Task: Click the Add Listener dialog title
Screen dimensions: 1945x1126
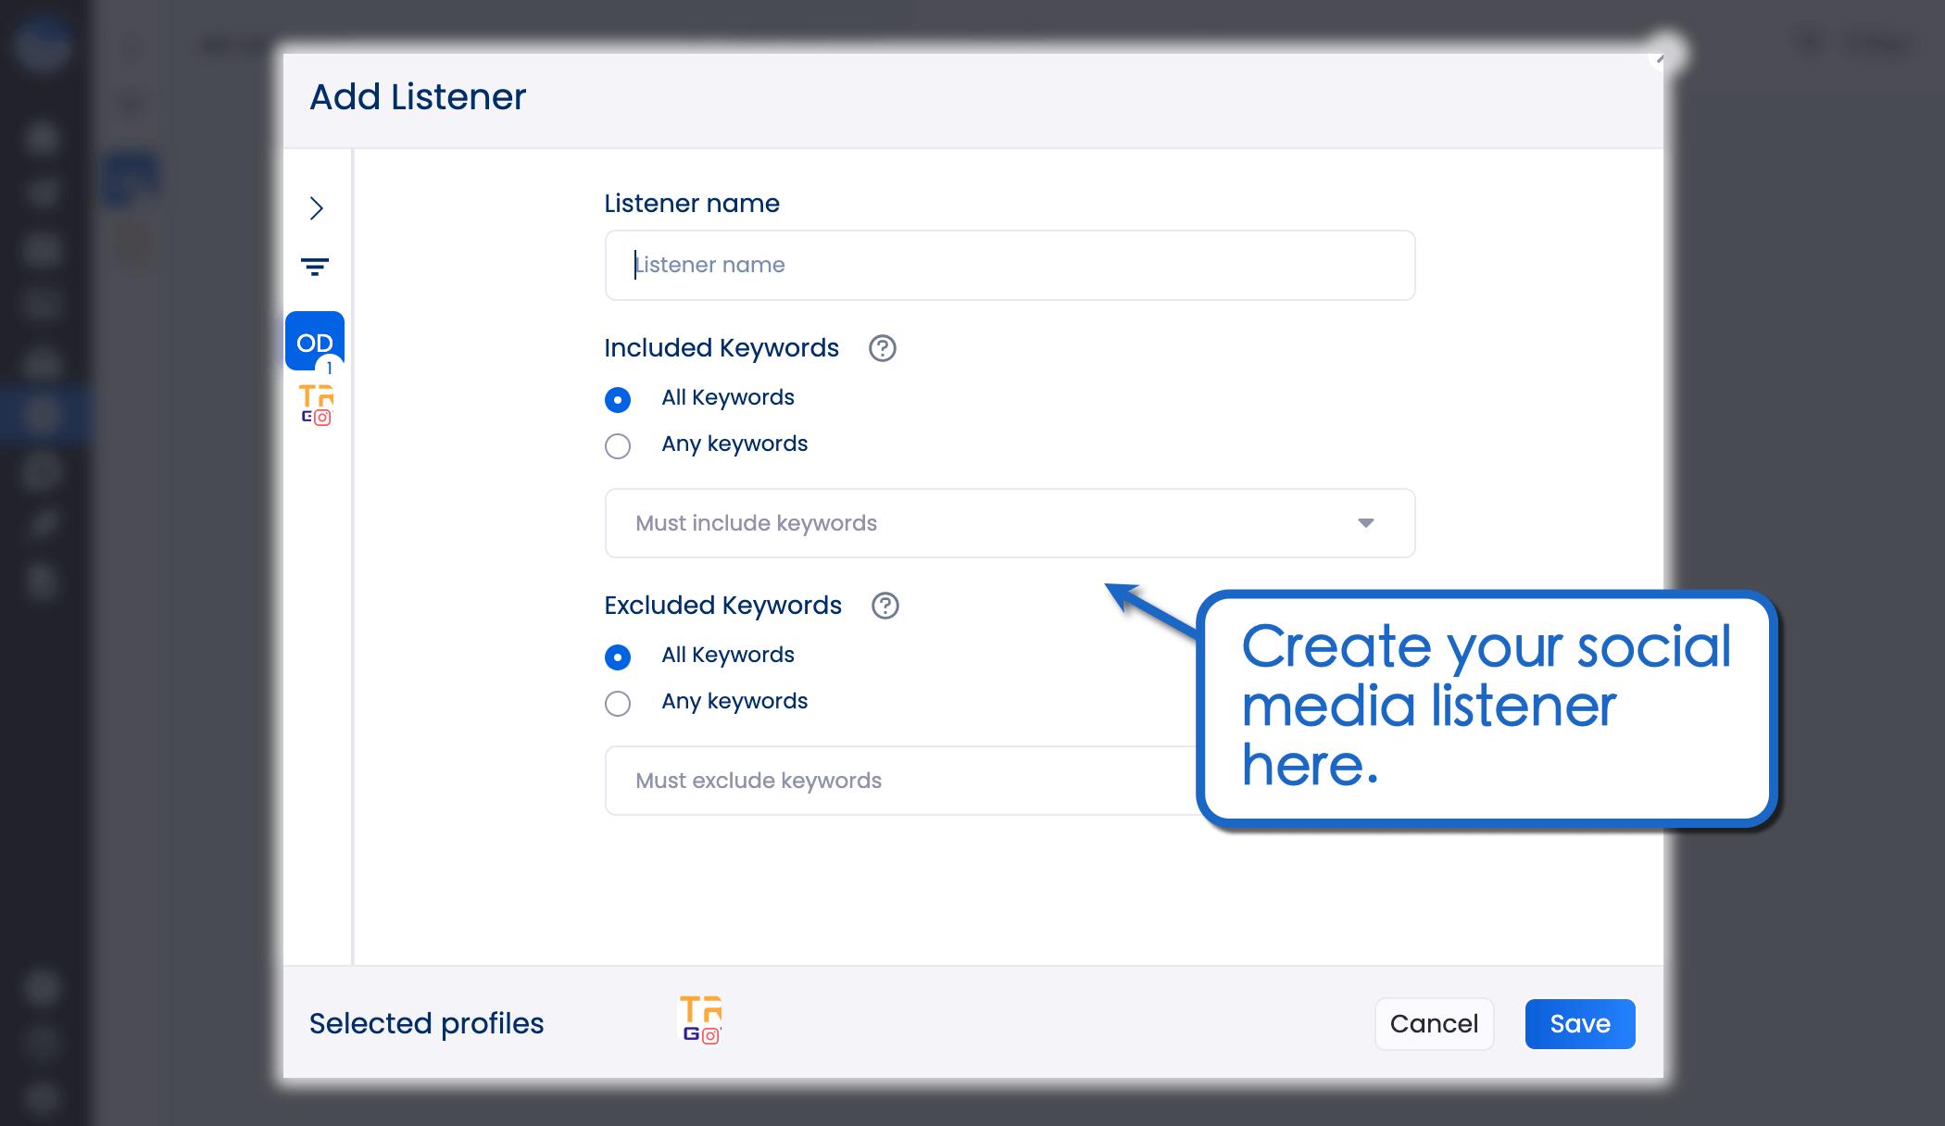Action: pyautogui.click(x=417, y=96)
